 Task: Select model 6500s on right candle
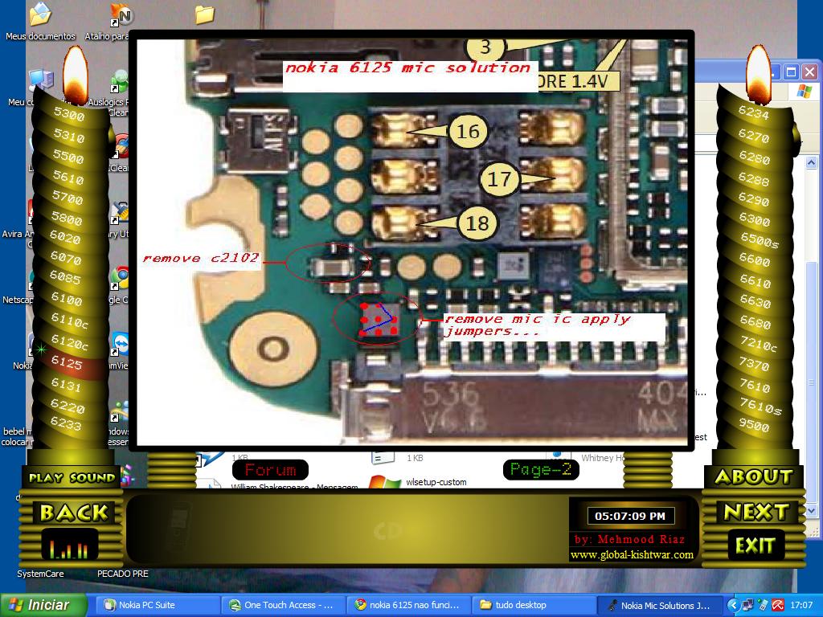(760, 239)
